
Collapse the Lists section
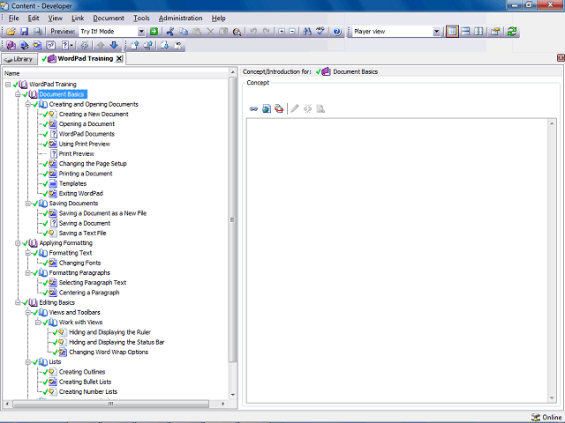[x=27, y=362]
